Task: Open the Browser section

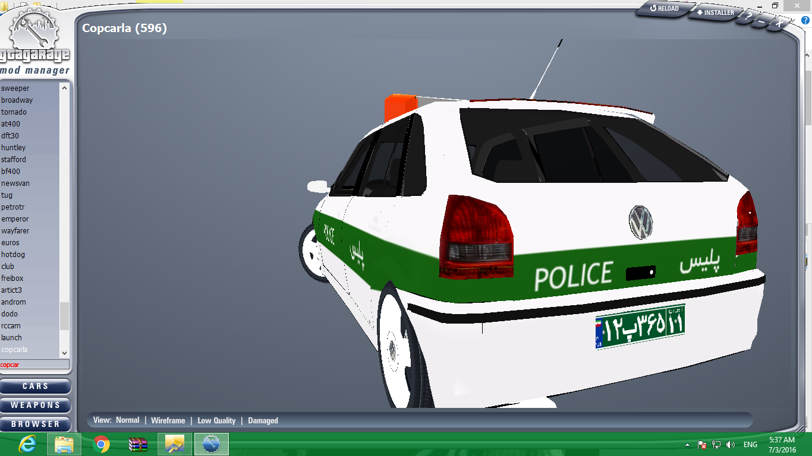Action: [x=36, y=425]
